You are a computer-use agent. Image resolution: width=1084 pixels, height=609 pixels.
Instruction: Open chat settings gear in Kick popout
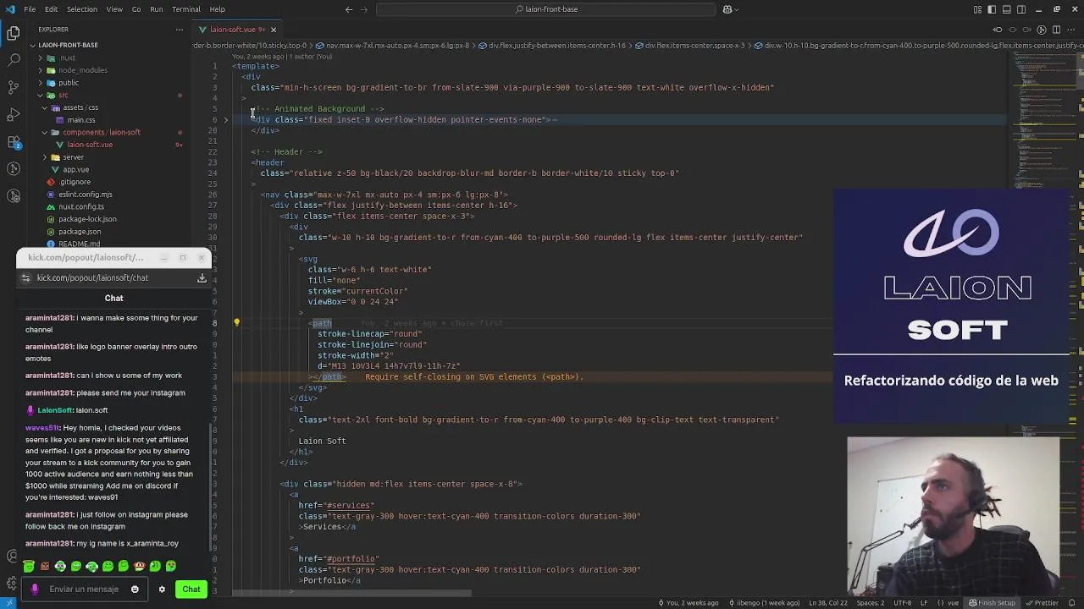pyautogui.click(x=162, y=590)
